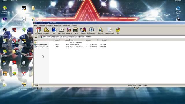This screenshot has width=185, height=104.
Task: Click the QuickTime Player desktop shortcut
Action: (x=178, y=10)
